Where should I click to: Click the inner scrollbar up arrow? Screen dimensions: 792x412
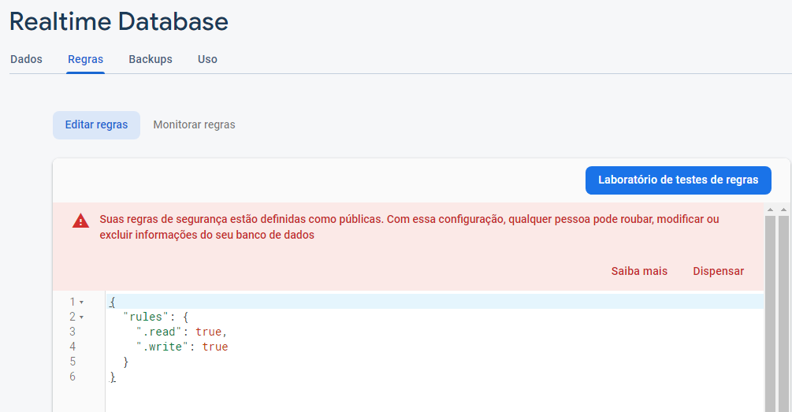(770, 210)
